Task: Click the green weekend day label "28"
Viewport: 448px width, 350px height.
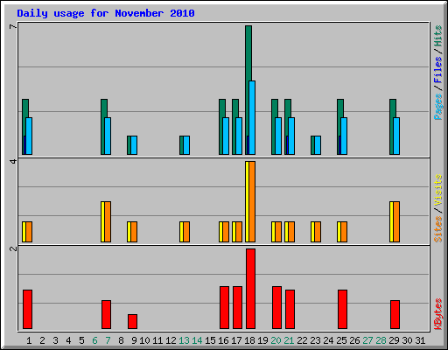Action: (x=381, y=340)
